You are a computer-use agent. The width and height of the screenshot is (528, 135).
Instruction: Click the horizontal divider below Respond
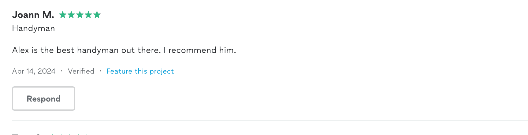pos(270,121)
